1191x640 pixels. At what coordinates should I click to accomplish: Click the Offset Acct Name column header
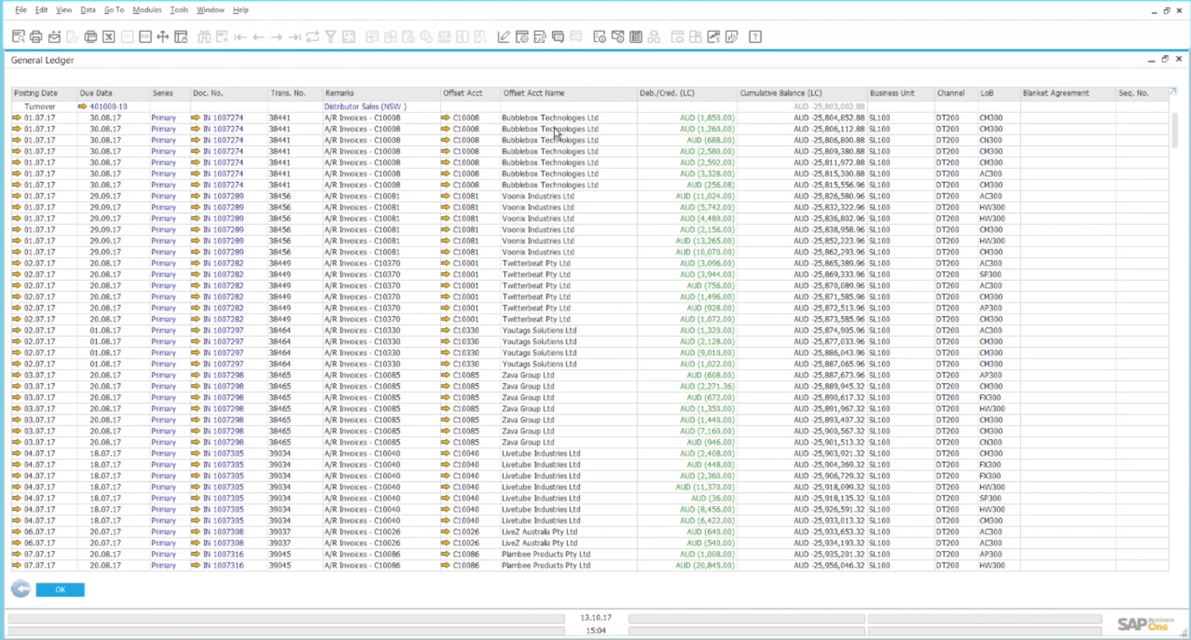coord(569,93)
